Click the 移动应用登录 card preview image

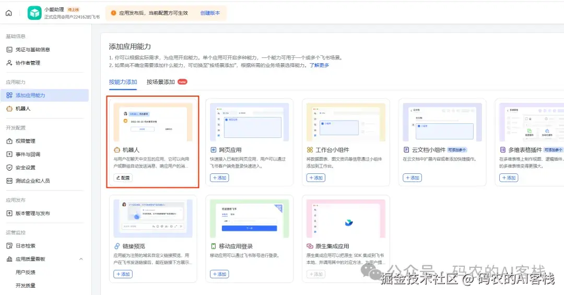(249, 219)
